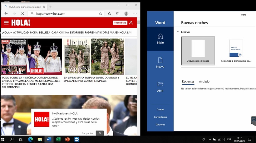Click the HOLA! logo in header
The image size is (256, 143).
click(21, 23)
